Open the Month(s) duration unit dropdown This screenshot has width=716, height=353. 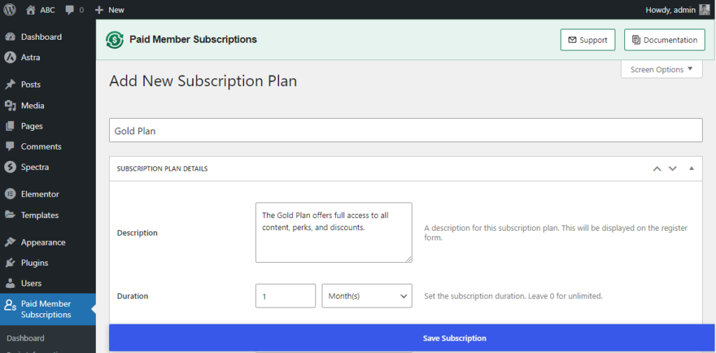pyautogui.click(x=367, y=296)
